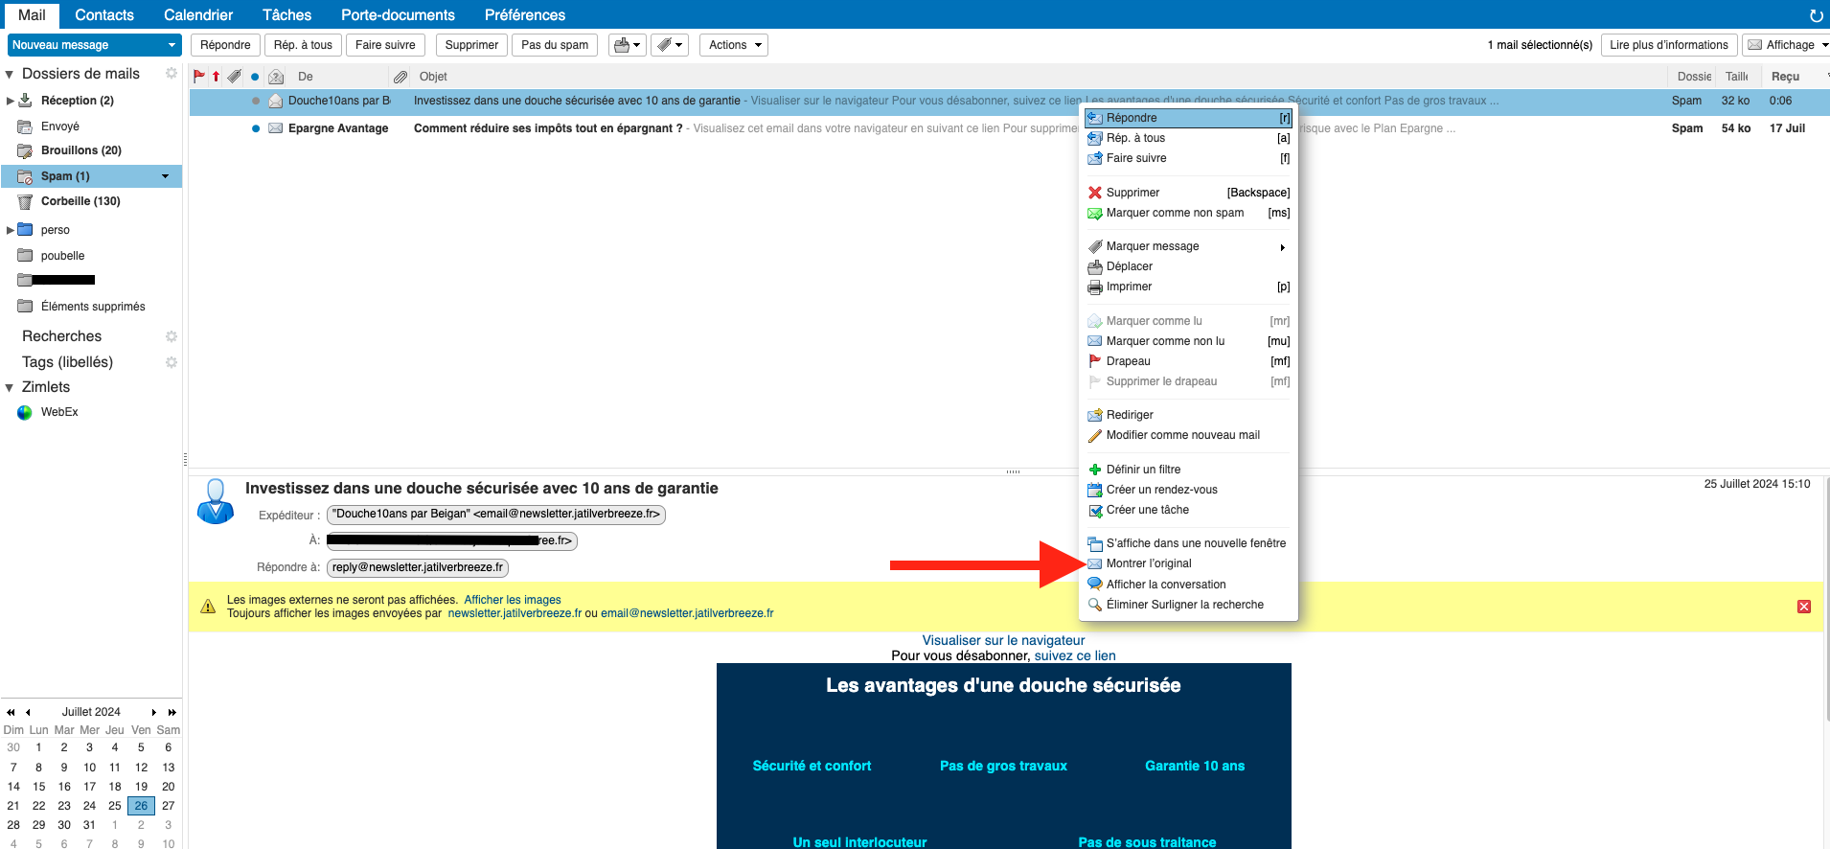Image resolution: width=1830 pixels, height=849 pixels.
Task: Choose Définir un filtre in context menu
Action: tap(1188, 470)
